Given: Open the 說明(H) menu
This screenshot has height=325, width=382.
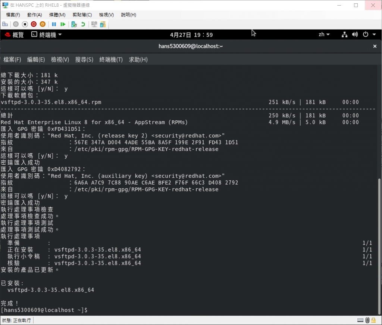Looking at the screenshot, I should pos(129,15).
